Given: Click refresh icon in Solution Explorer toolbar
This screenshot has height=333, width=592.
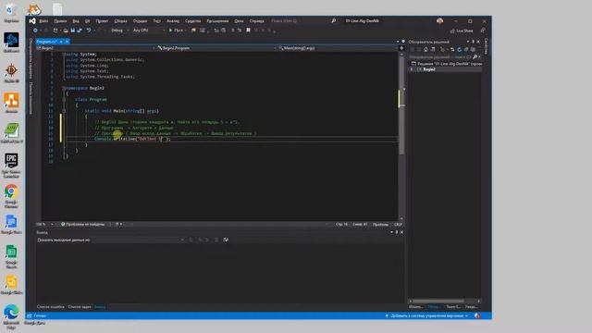Looking at the screenshot, I should pos(460,49).
